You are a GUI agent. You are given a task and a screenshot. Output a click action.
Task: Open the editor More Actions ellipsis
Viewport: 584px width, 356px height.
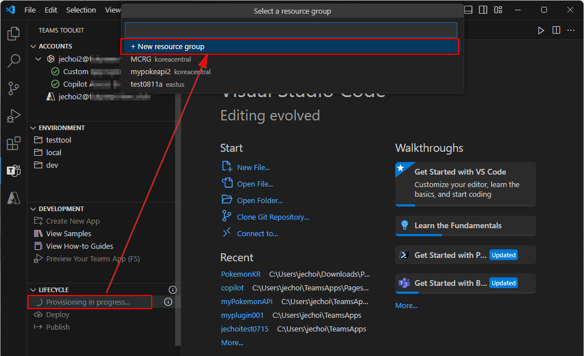click(571, 30)
